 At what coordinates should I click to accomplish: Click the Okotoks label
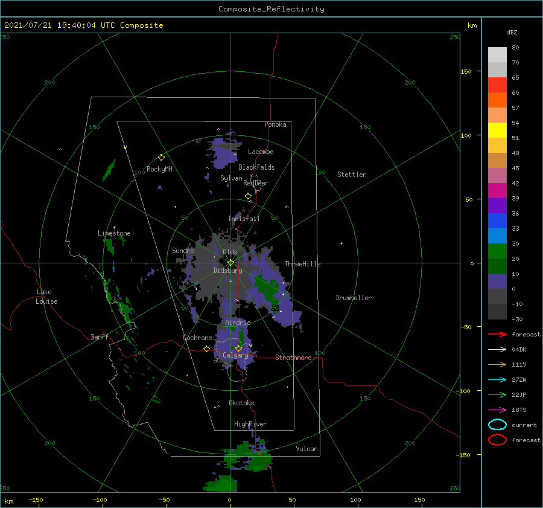click(x=241, y=403)
